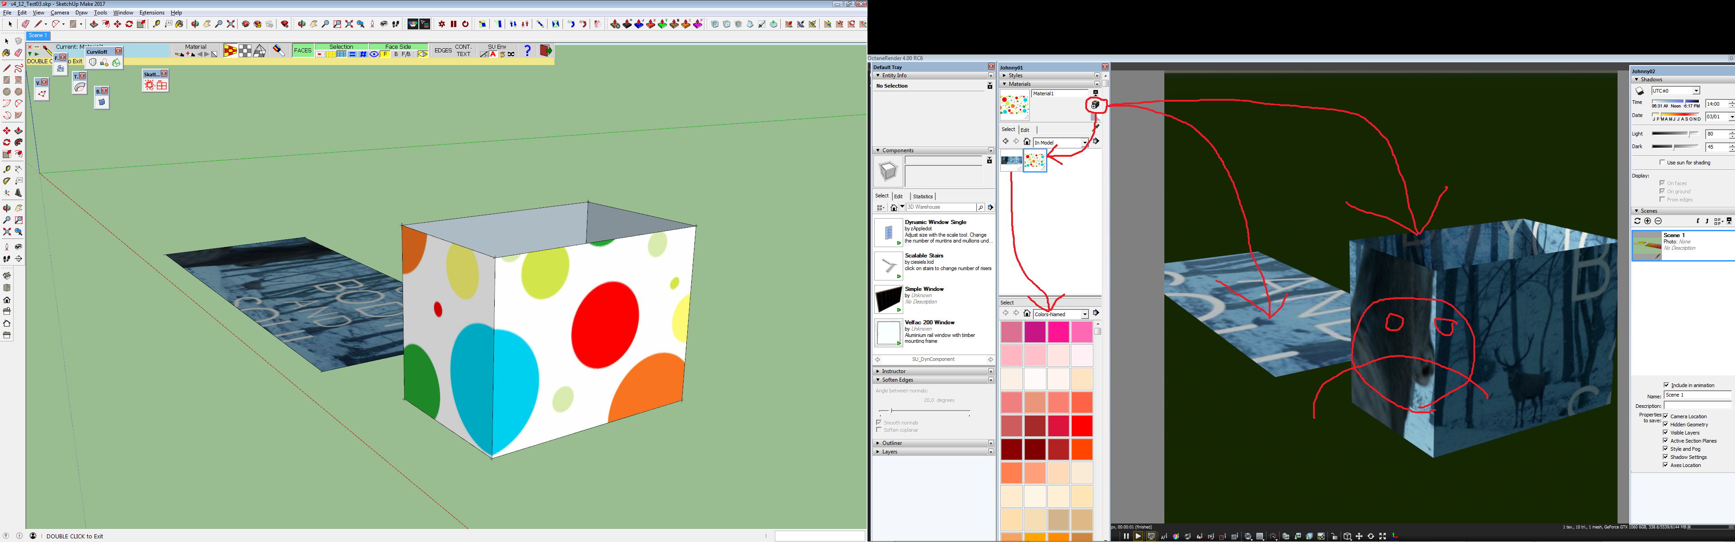Select the Eraser tool in top toolbar
Image resolution: width=1735 pixels, height=542 pixels.
(25, 24)
